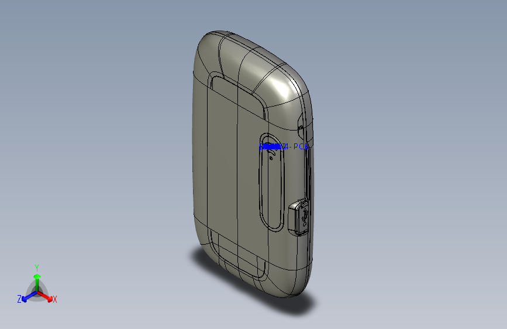Click the red X axis of the triad
The image size is (507, 329).
click(x=45, y=296)
